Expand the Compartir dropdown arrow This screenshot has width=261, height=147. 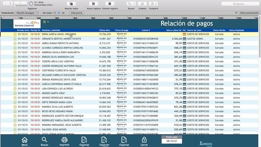tap(156, 4)
